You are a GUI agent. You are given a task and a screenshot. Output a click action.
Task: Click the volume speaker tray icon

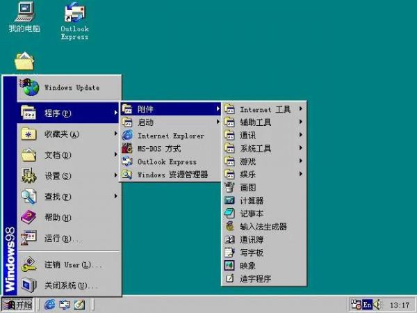377,305
